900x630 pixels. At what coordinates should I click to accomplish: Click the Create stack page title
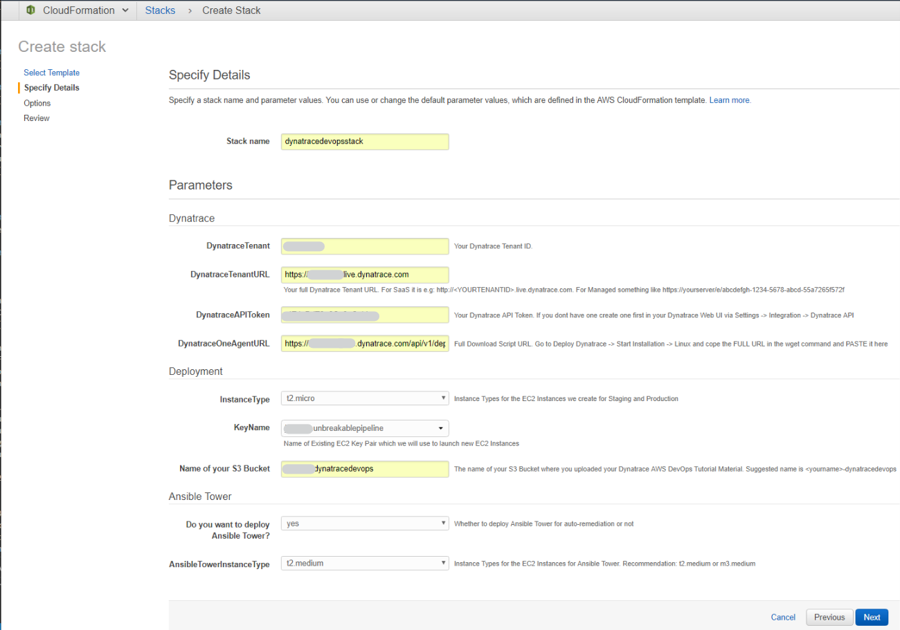click(x=62, y=47)
